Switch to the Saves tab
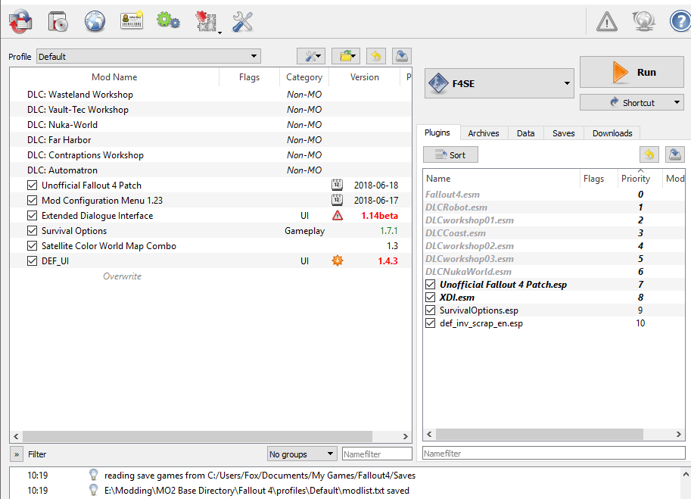This screenshot has height=499, width=691. click(564, 133)
